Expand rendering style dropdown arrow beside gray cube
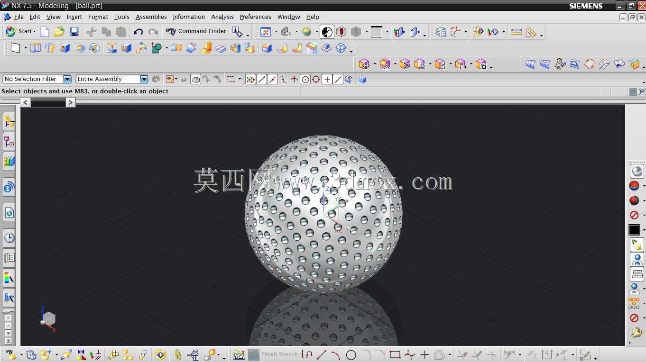 [367, 32]
